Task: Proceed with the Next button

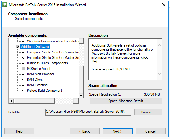Action: click(x=118, y=131)
